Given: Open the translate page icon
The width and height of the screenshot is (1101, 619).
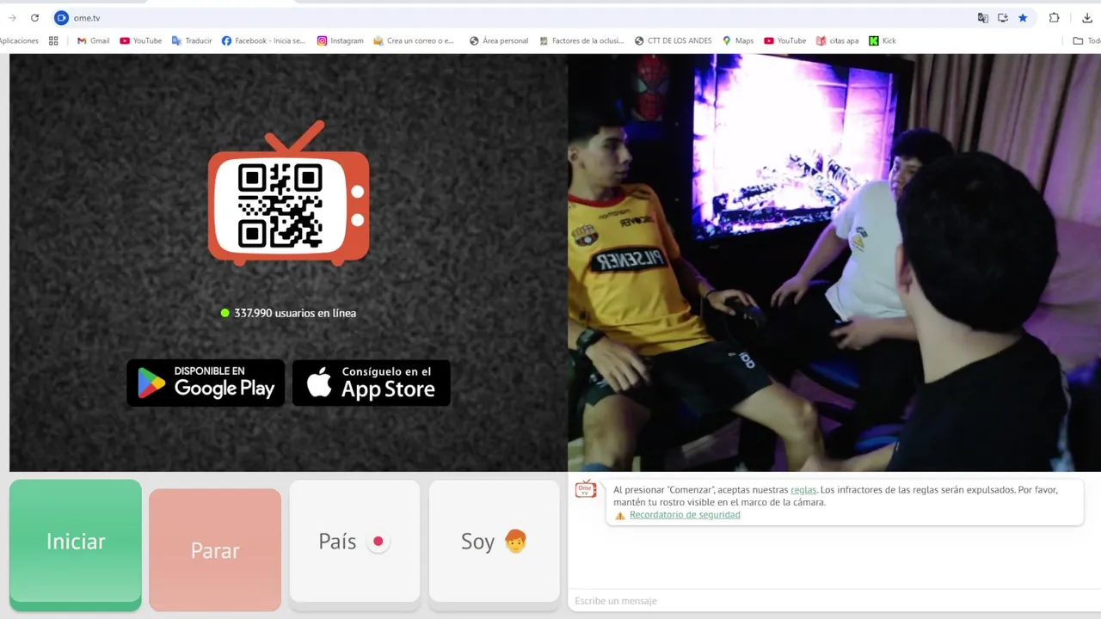Looking at the screenshot, I should [982, 17].
